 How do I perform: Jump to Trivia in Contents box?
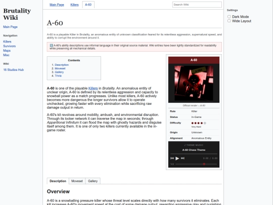pos(58,75)
